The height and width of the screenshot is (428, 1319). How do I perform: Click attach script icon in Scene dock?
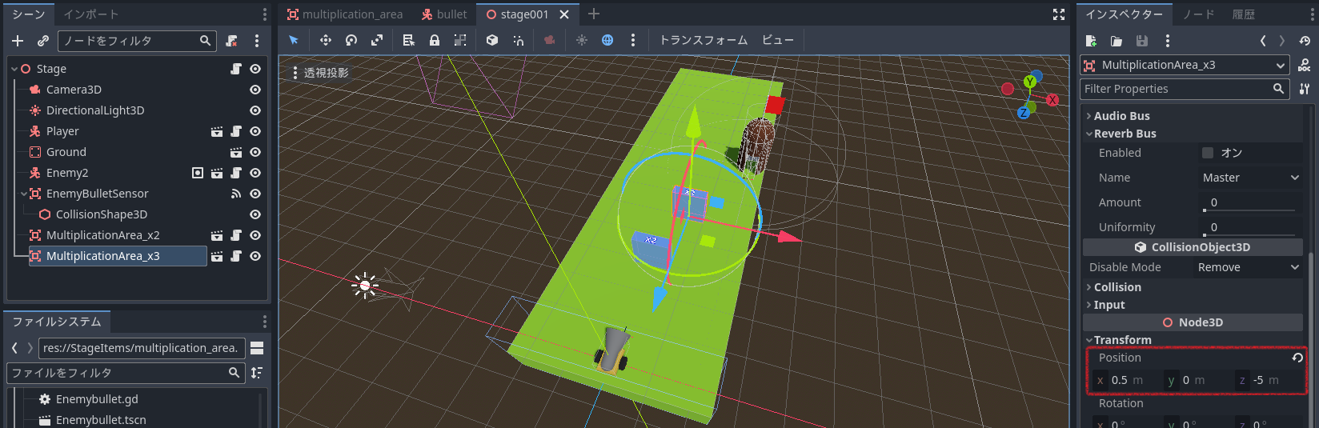tap(231, 41)
